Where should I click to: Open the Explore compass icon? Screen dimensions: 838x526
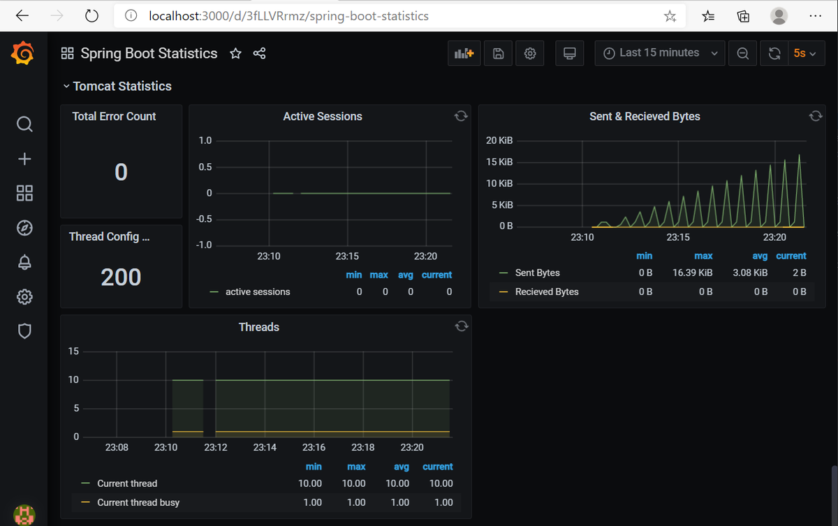tap(24, 228)
